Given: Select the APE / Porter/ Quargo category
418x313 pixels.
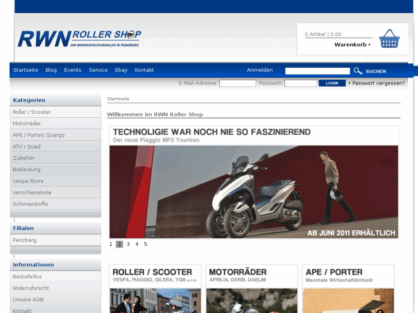Looking at the screenshot, I should pos(55,135).
